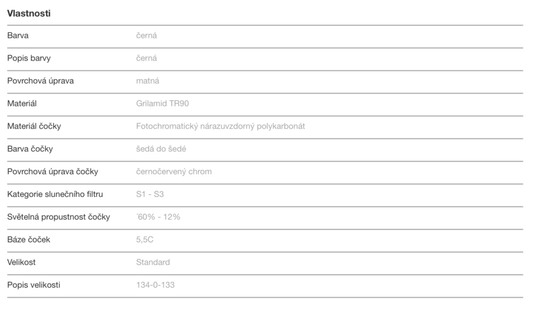Click Fotochromatický nárazuvzdorný polykarbonát text
This screenshot has height=316, width=550.
click(x=220, y=126)
